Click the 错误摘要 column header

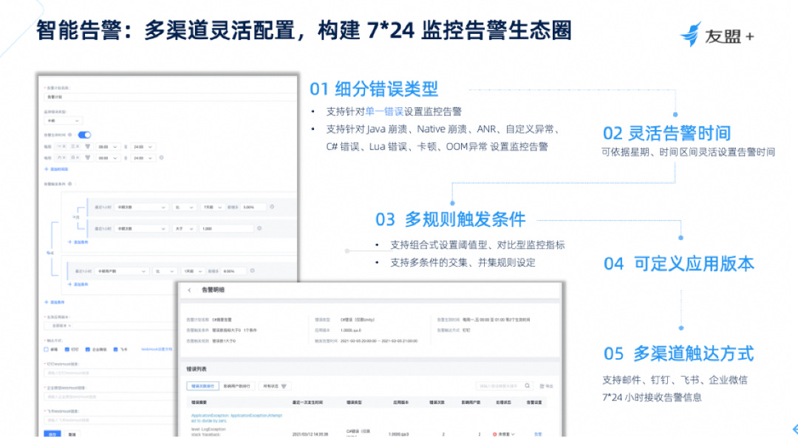(199, 403)
